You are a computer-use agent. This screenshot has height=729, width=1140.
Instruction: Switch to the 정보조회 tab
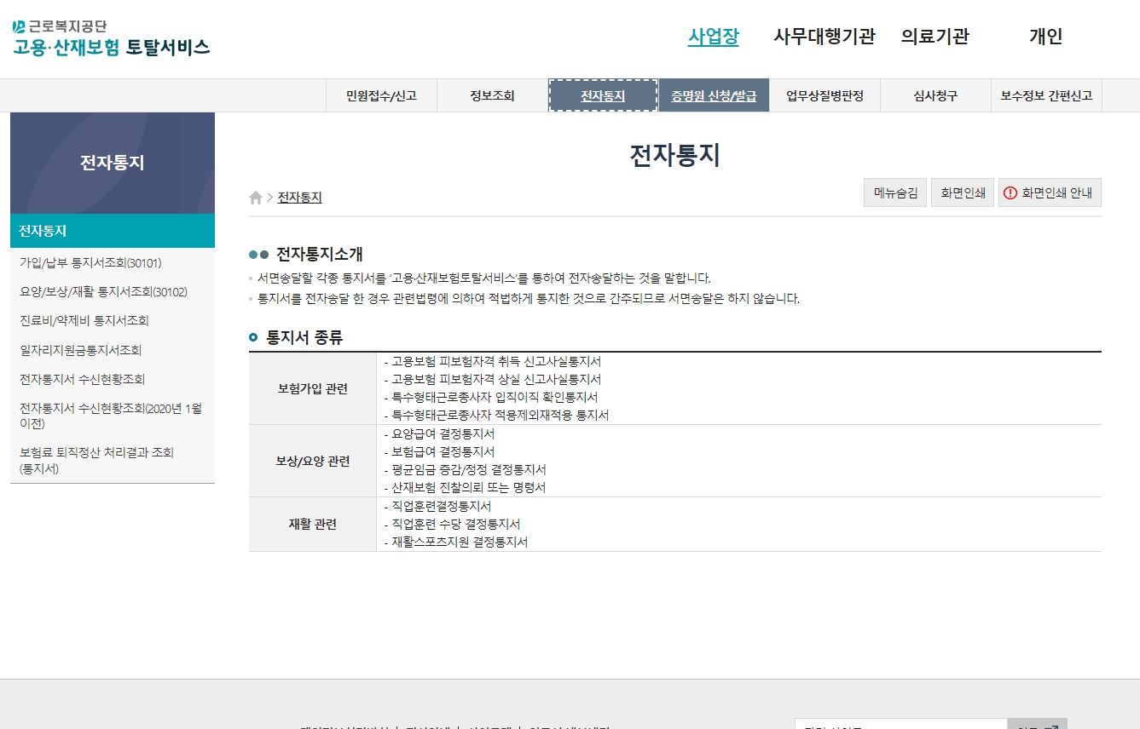(492, 95)
